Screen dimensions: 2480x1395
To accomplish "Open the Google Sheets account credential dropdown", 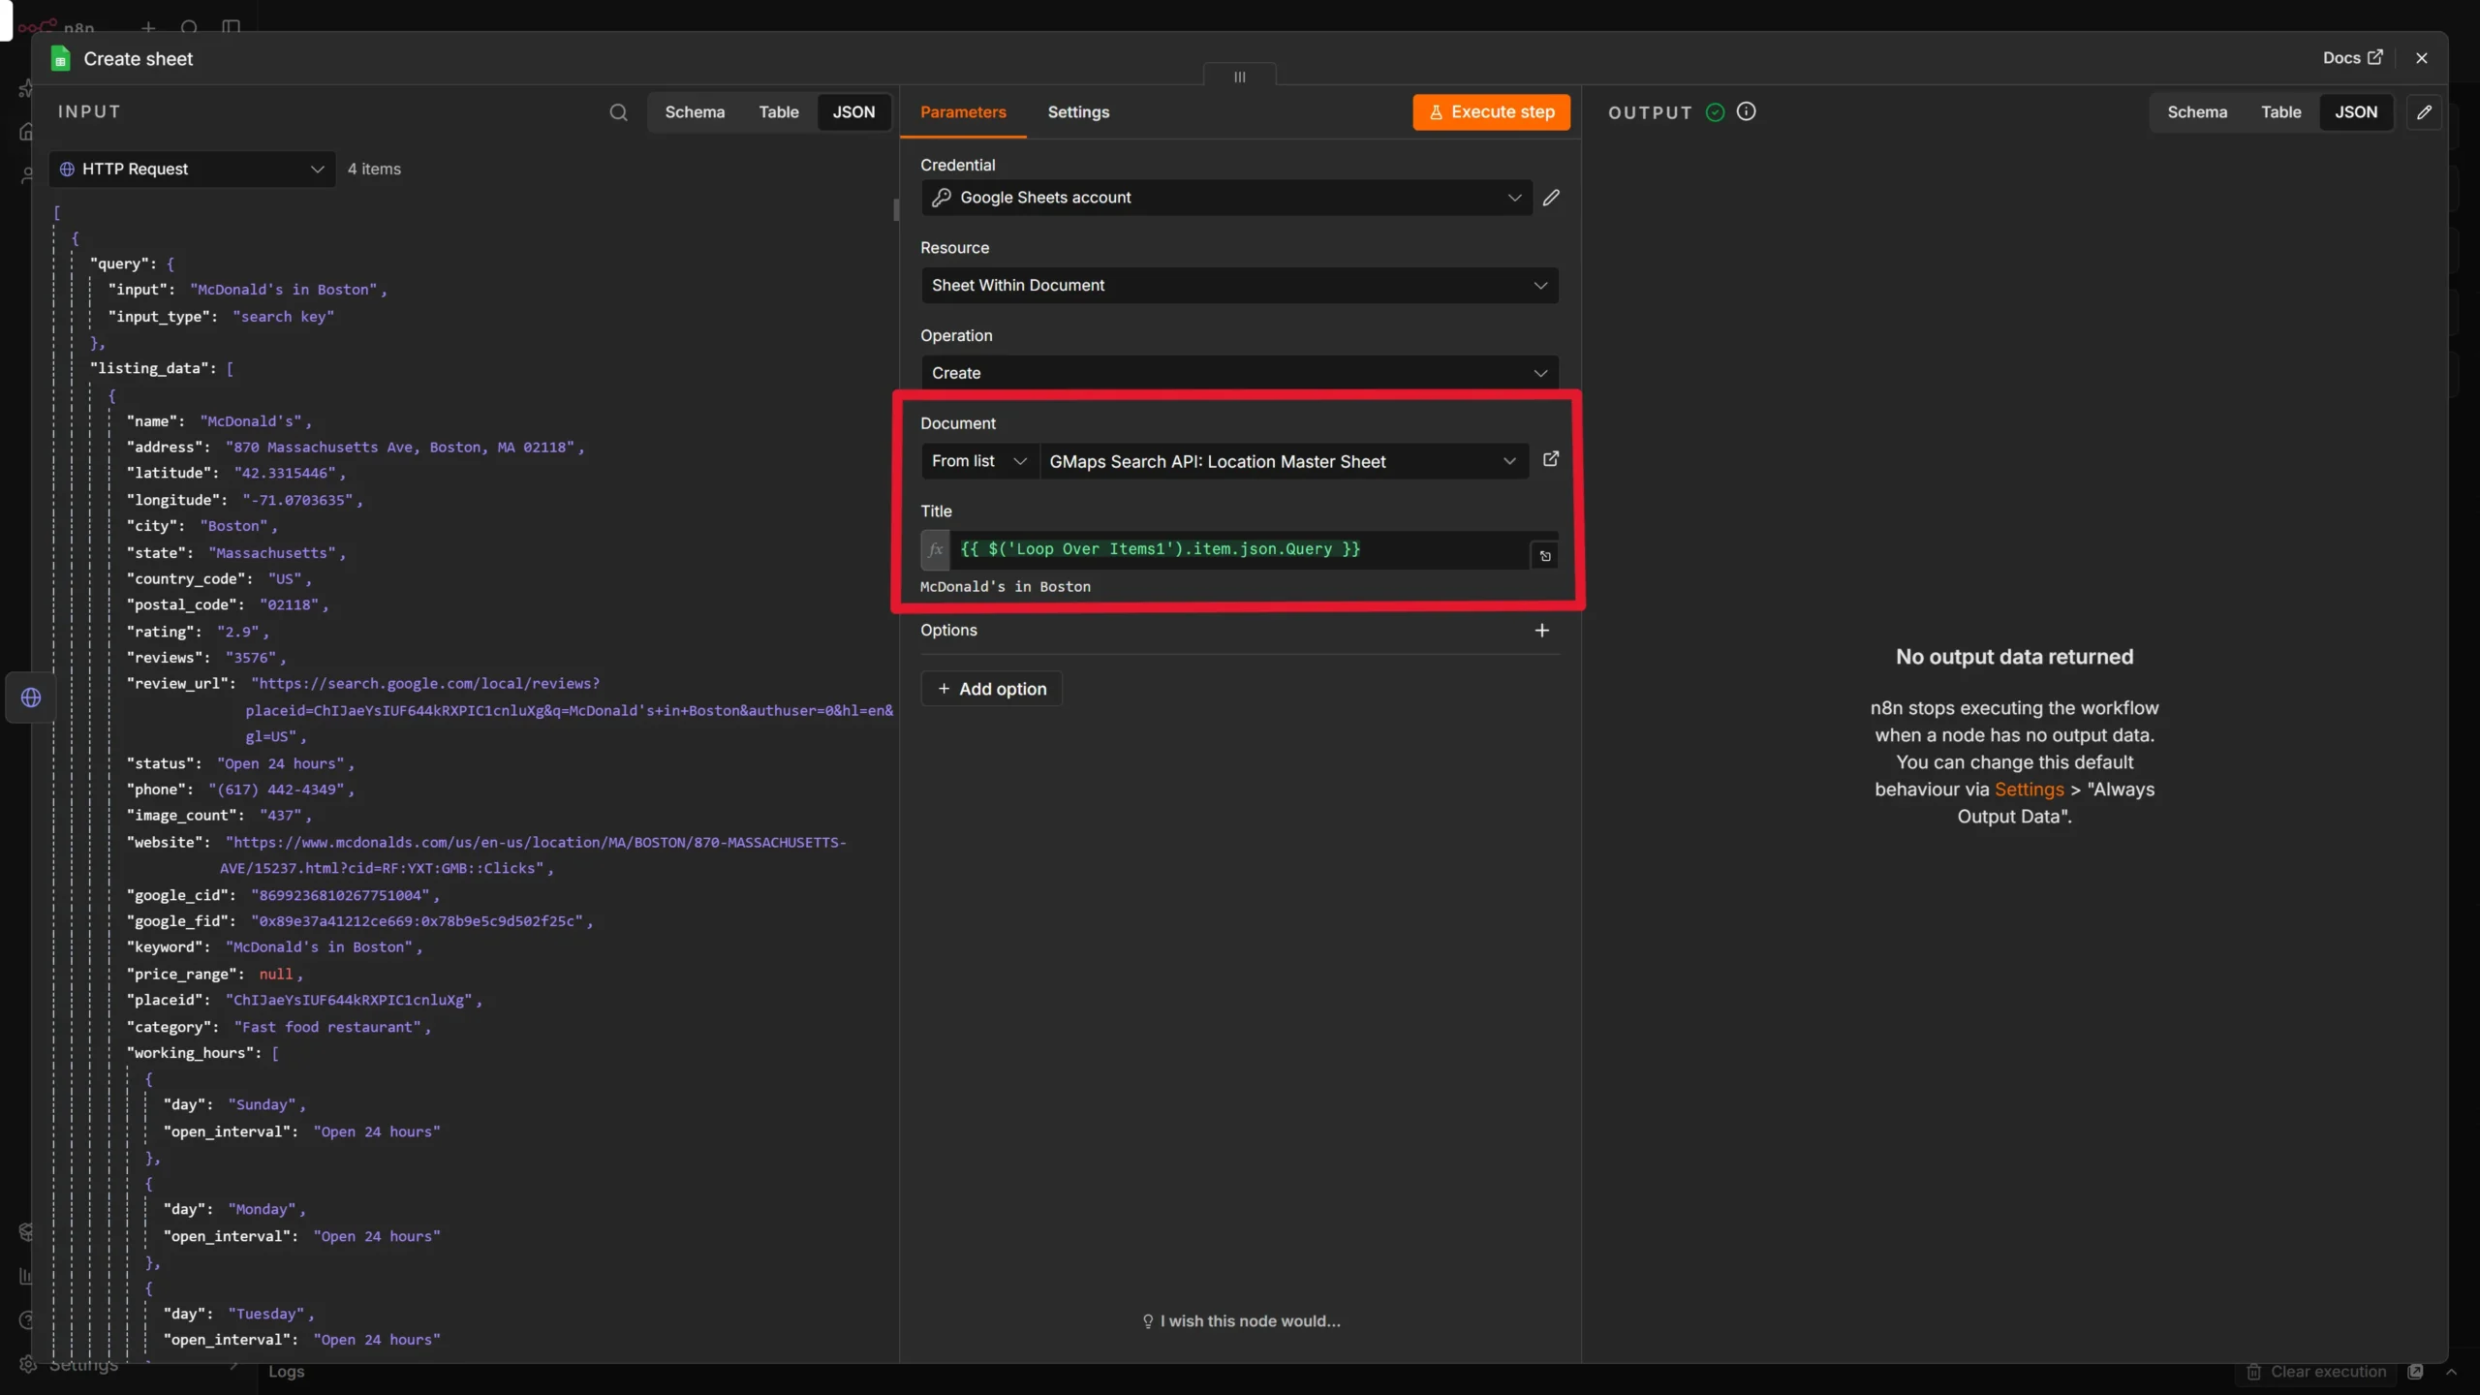I will (x=1226, y=198).
